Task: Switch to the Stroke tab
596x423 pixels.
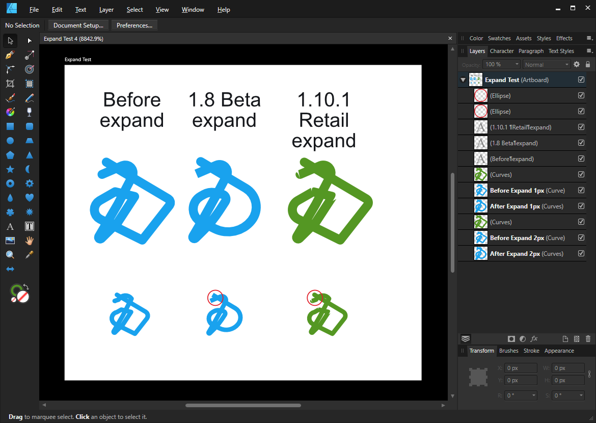Action: [x=531, y=351]
